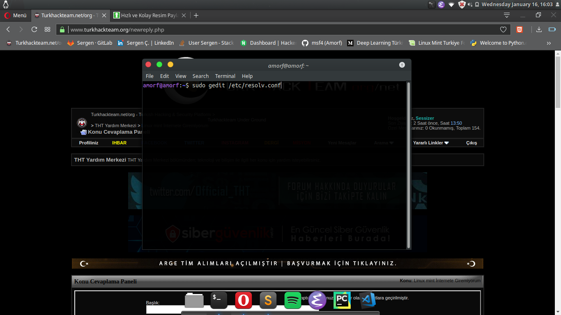Screen dimensions: 561x315
Task: Open the terminal File menu
Action: [x=149, y=76]
